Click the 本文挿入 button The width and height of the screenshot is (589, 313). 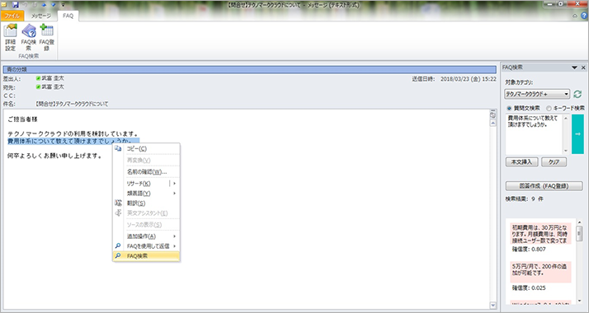click(521, 162)
